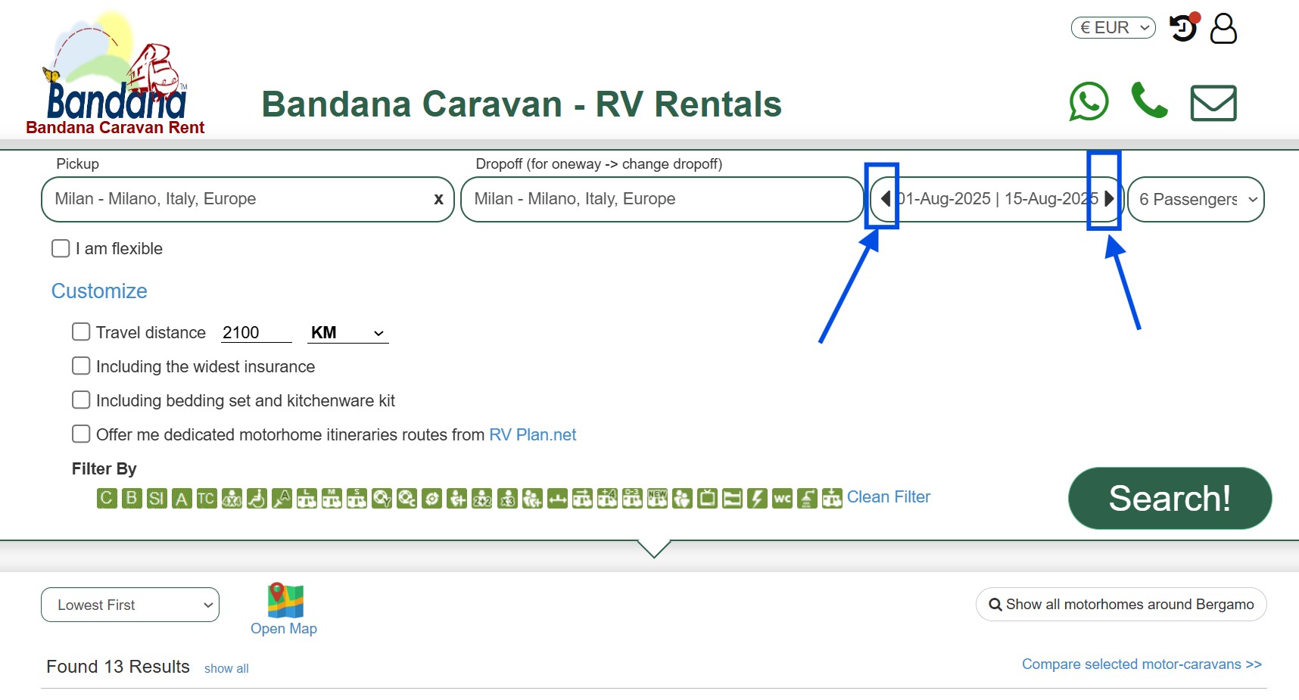The image size is (1299, 700).
Task: Open the Customize section link
Action: 99,291
